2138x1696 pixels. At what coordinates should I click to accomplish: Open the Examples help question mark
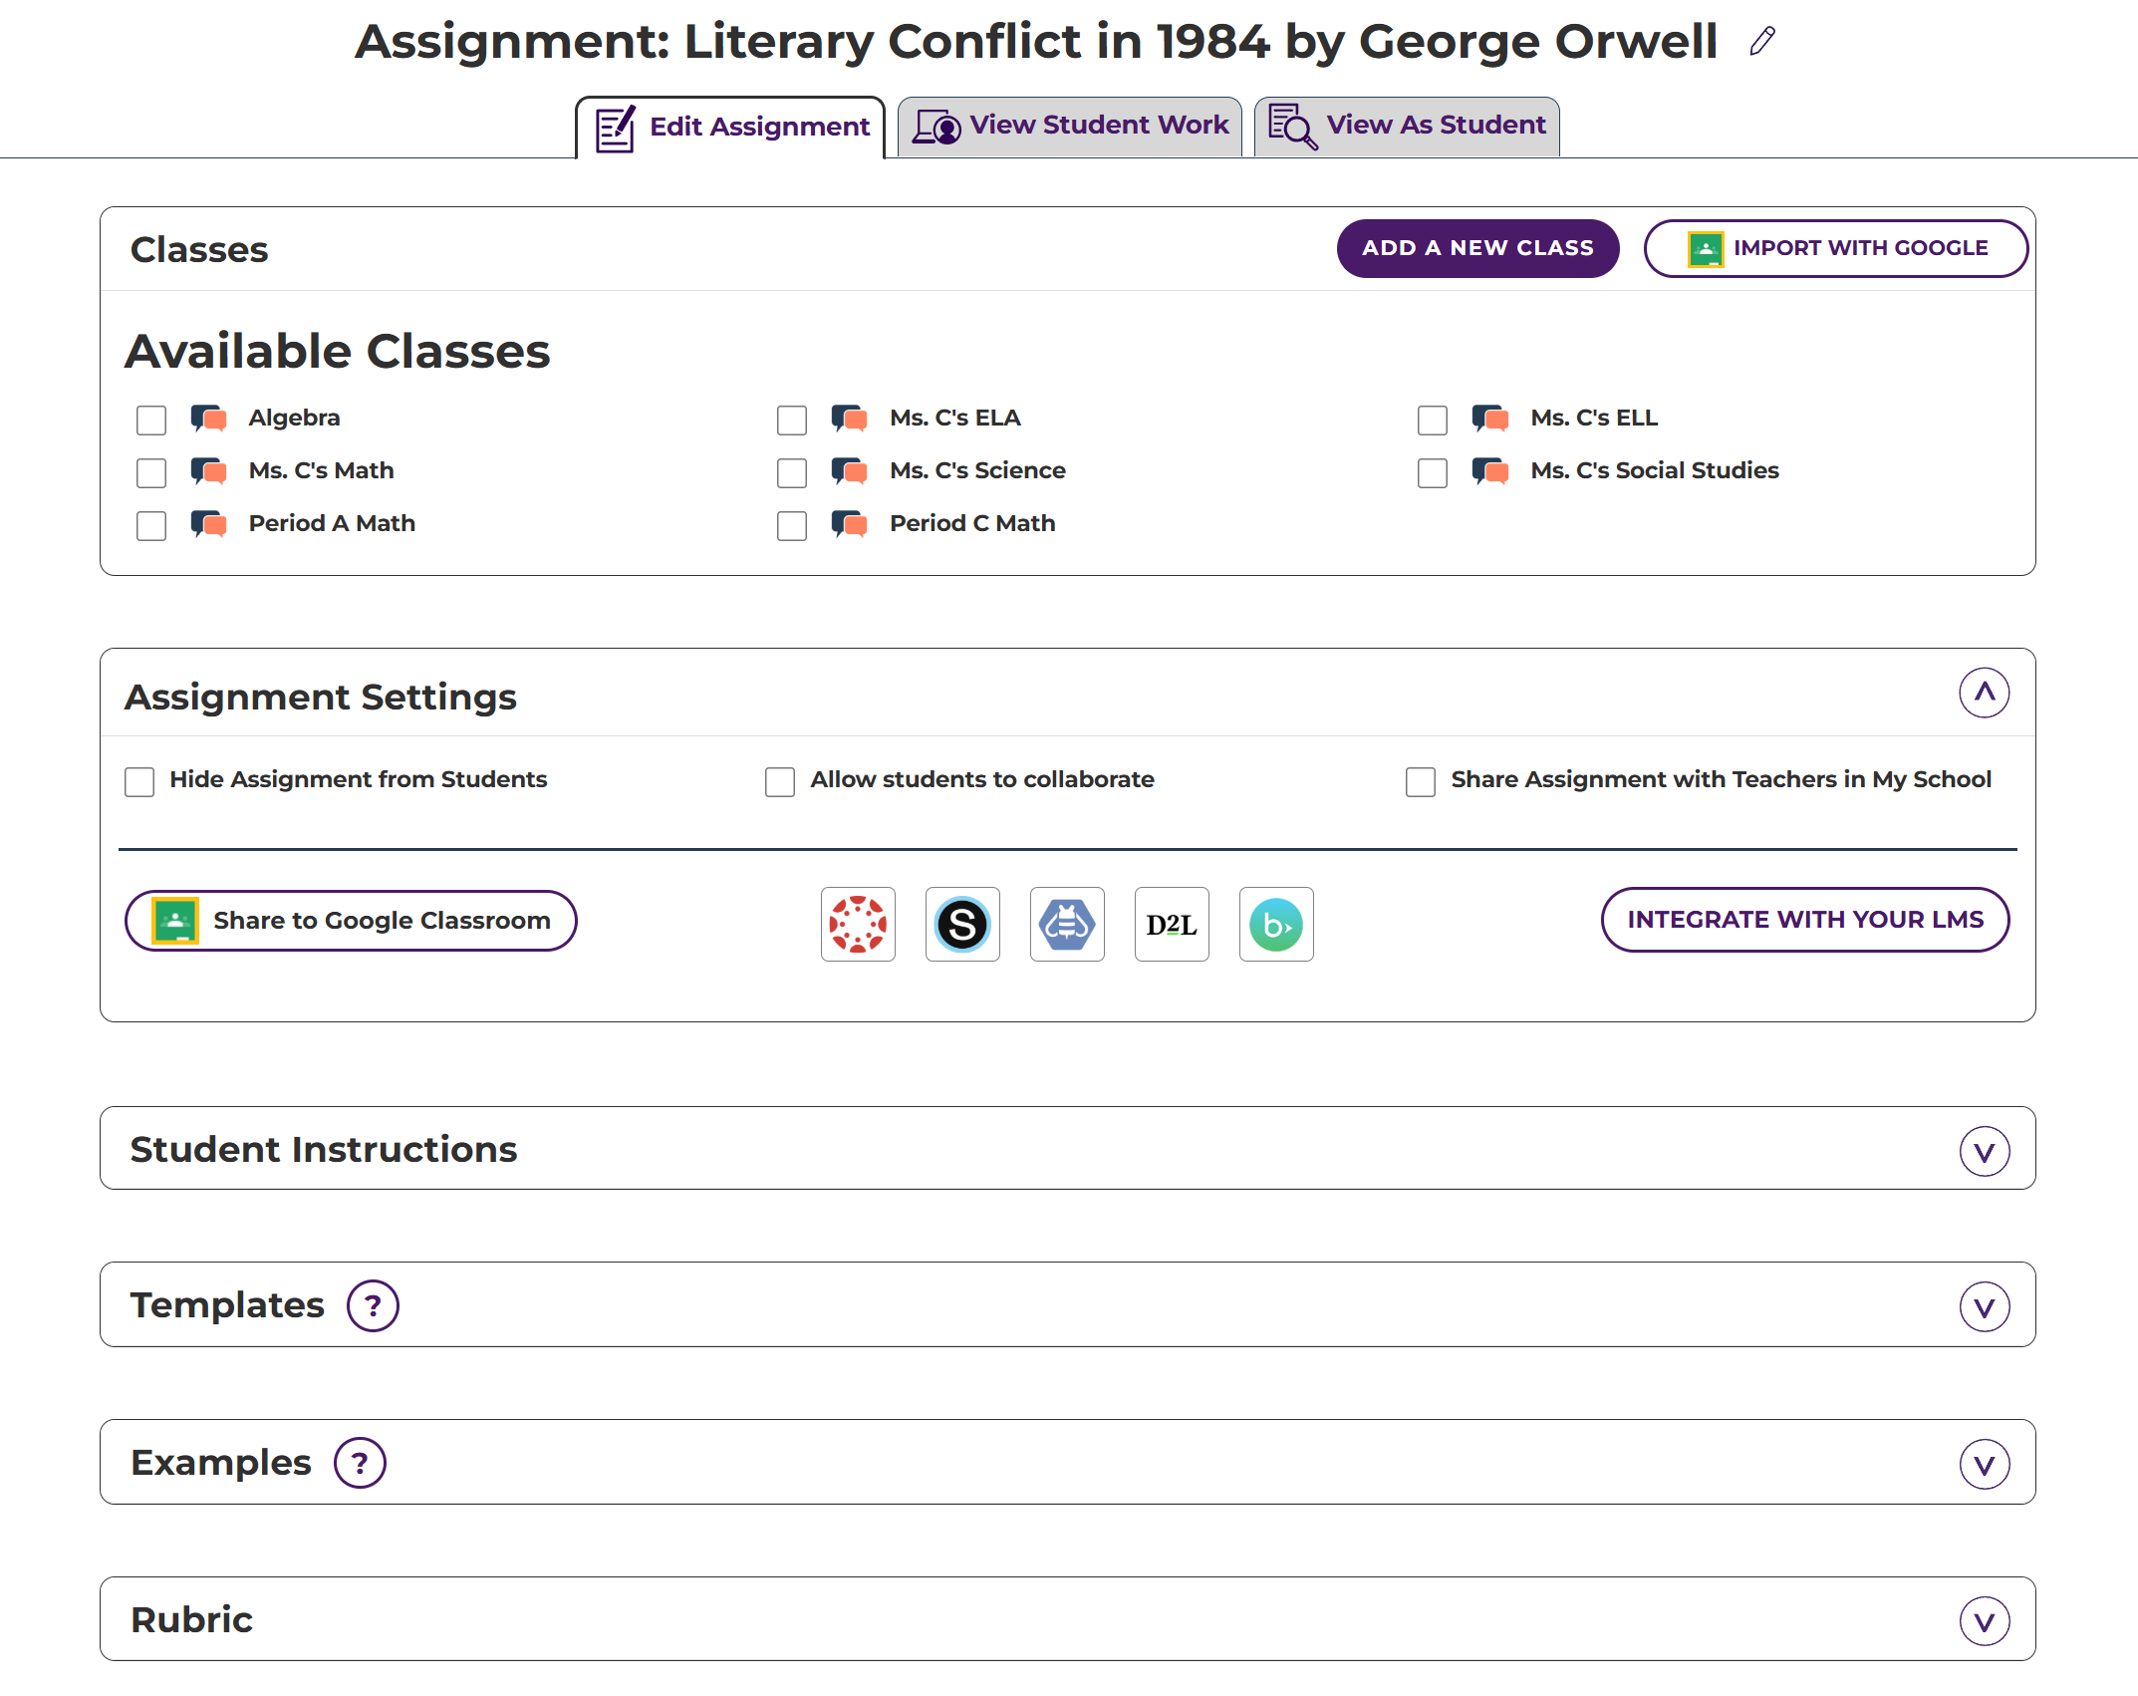(x=360, y=1463)
